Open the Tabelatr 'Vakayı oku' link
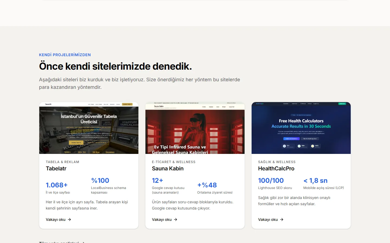 pyautogui.click(x=58, y=220)
